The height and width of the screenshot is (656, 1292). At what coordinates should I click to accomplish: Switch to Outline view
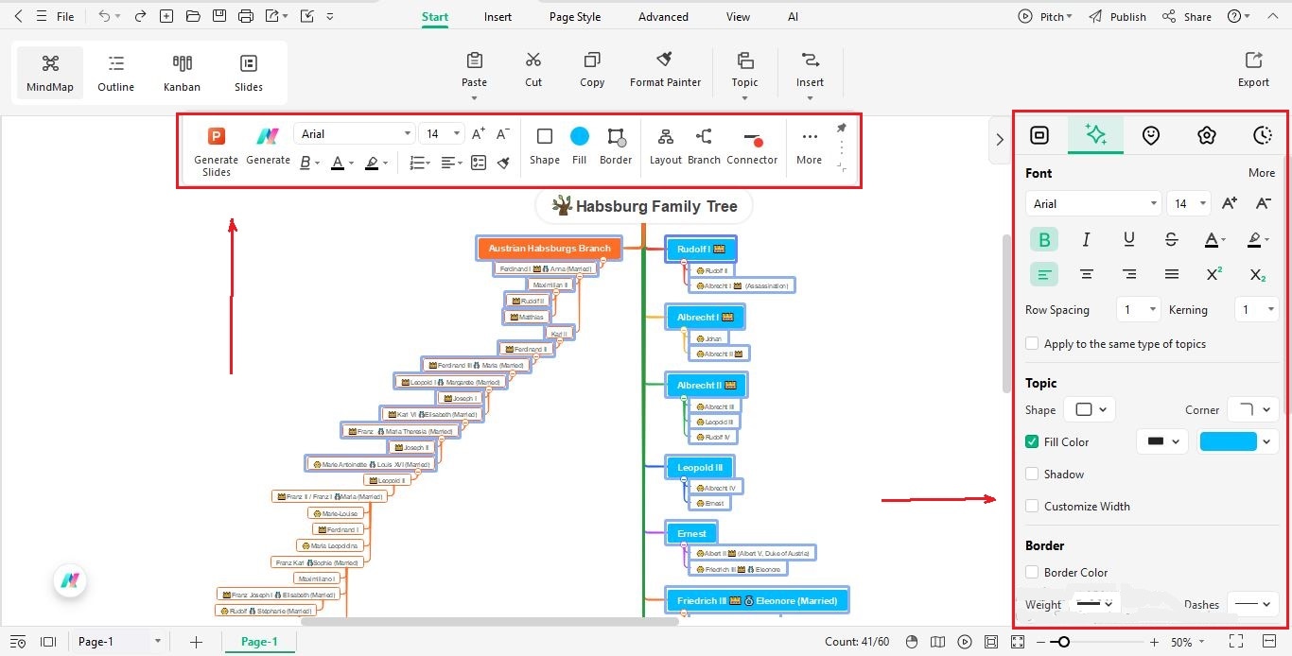tap(115, 74)
